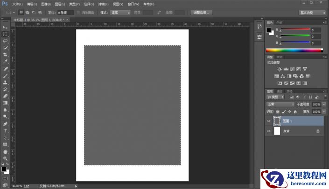Open the Color panel flyout menu
The width and height of the screenshot is (329, 189).
point(325,23)
